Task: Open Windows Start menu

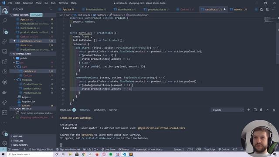Action: click(3, 154)
